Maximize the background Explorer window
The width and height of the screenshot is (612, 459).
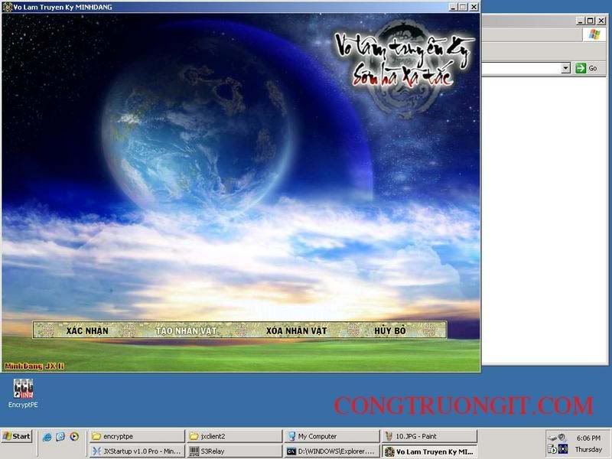pos(591,21)
